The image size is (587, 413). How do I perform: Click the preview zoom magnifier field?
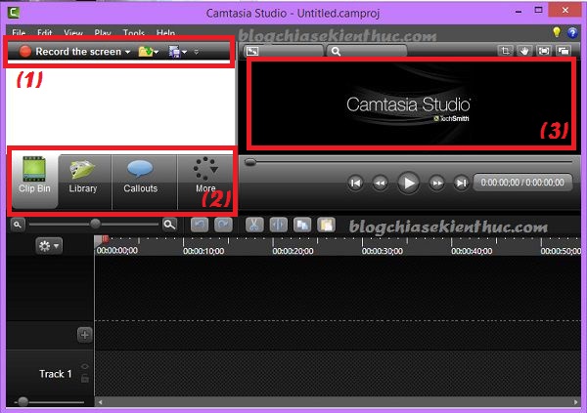367,51
